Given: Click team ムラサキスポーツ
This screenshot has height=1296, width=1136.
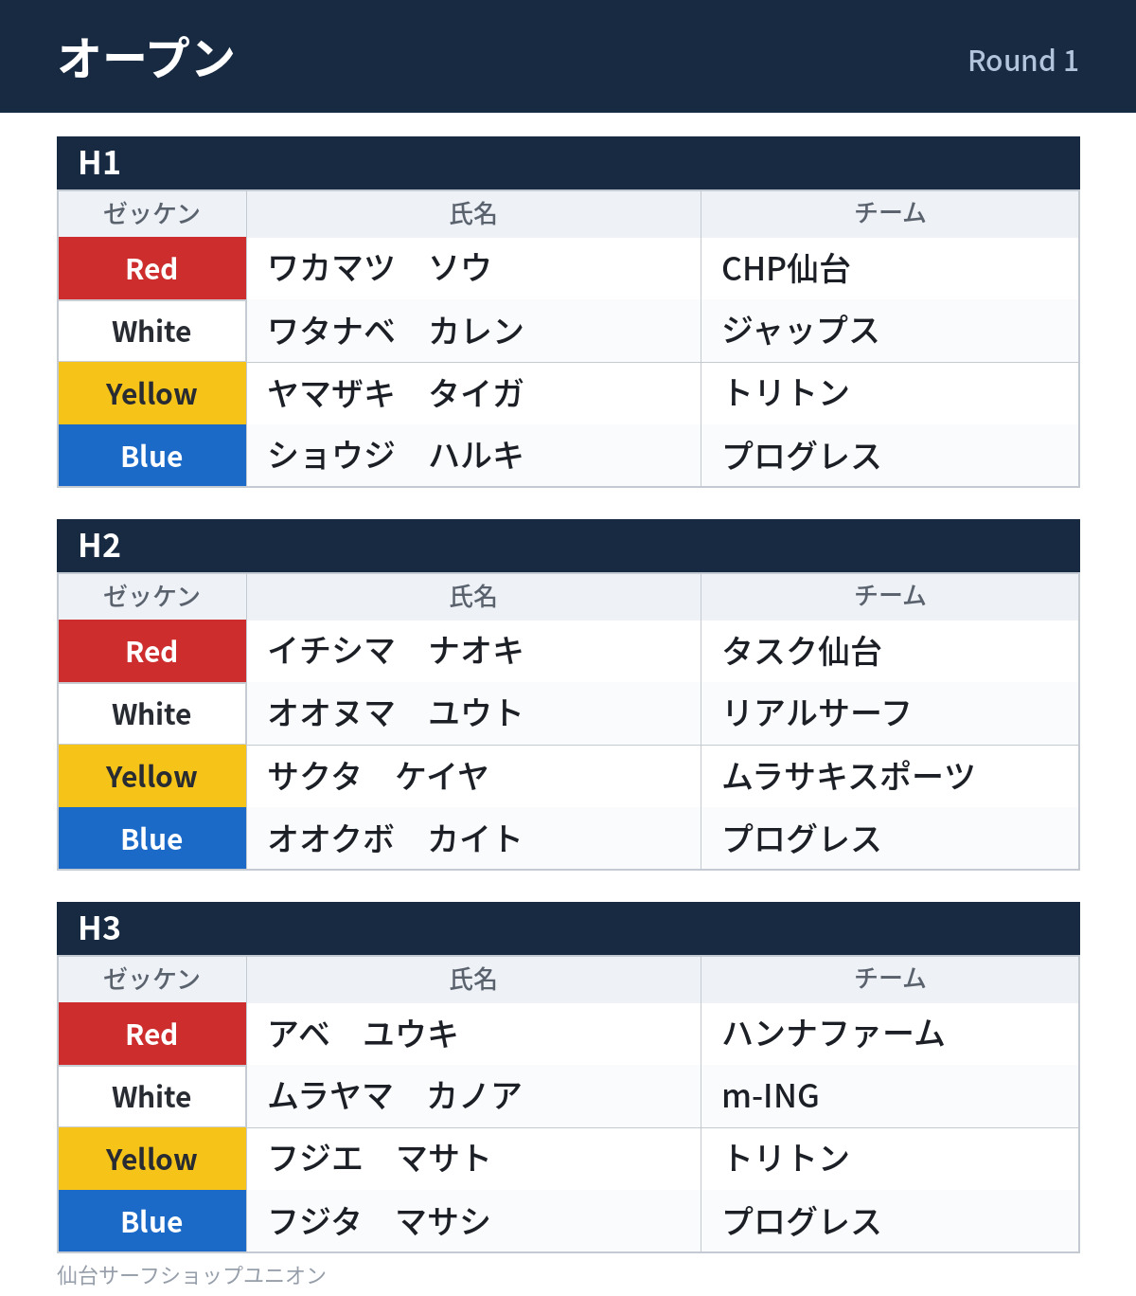Looking at the screenshot, I should [x=848, y=776].
